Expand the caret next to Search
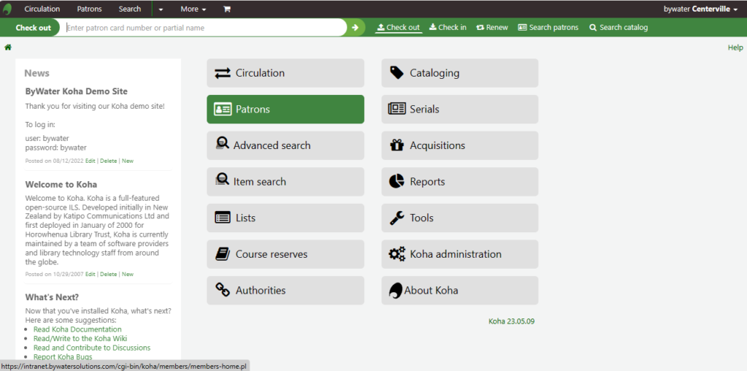This screenshot has height=371, width=747. (160, 9)
